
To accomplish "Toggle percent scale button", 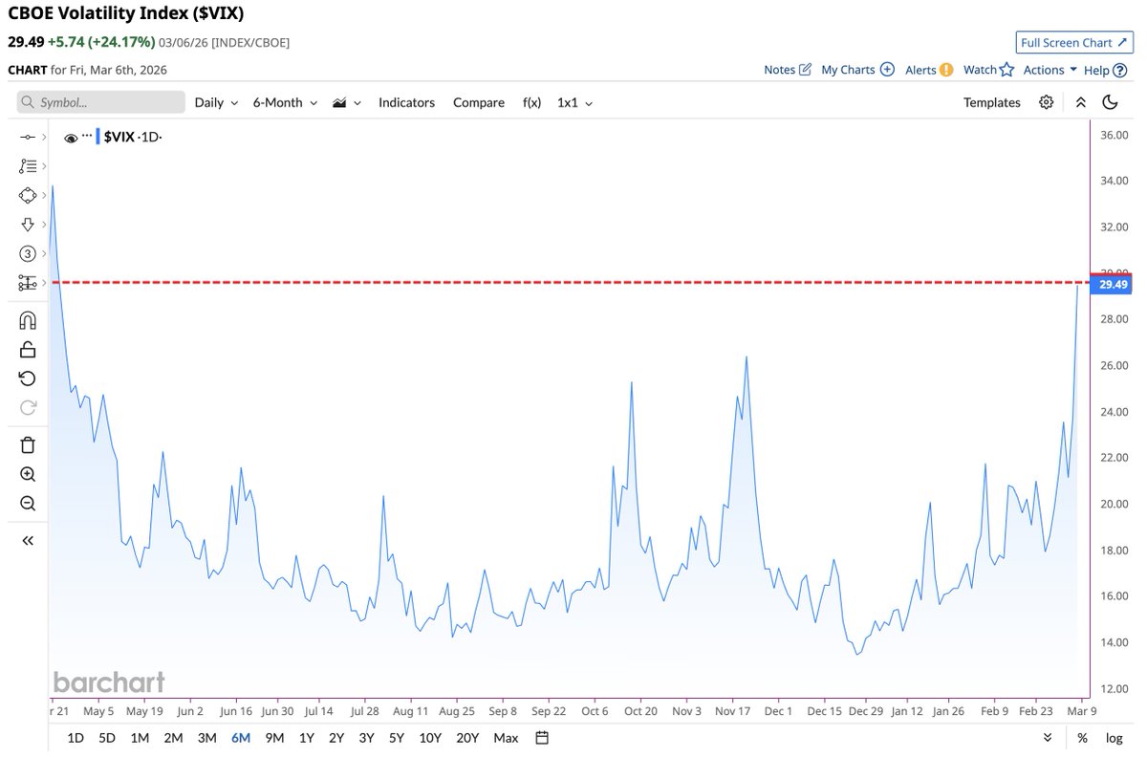I will [x=1082, y=737].
